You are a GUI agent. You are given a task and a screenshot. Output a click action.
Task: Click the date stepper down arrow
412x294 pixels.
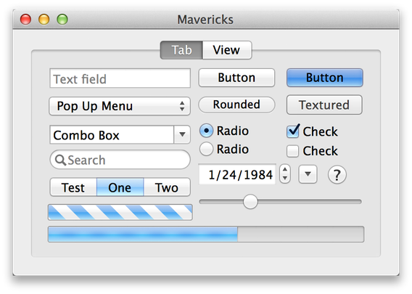click(x=285, y=179)
